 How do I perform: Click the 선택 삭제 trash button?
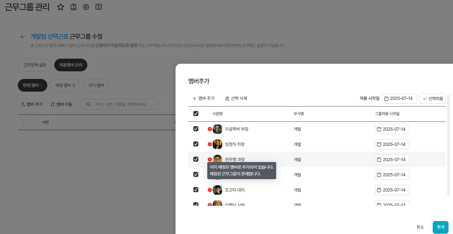tap(236, 99)
